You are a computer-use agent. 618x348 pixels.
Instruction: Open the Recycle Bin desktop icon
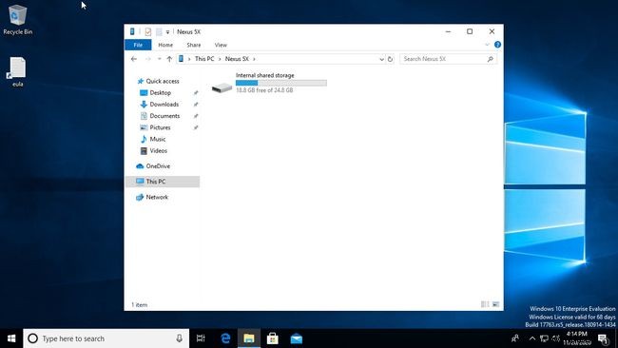click(17, 20)
